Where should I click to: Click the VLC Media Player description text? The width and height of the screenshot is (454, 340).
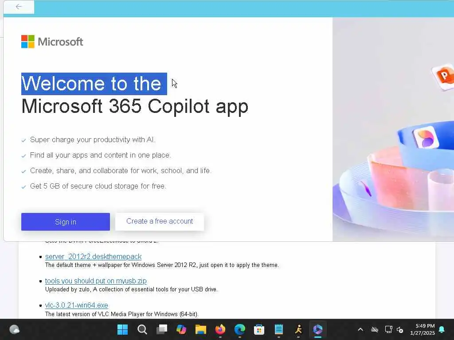[x=122, y=314]
